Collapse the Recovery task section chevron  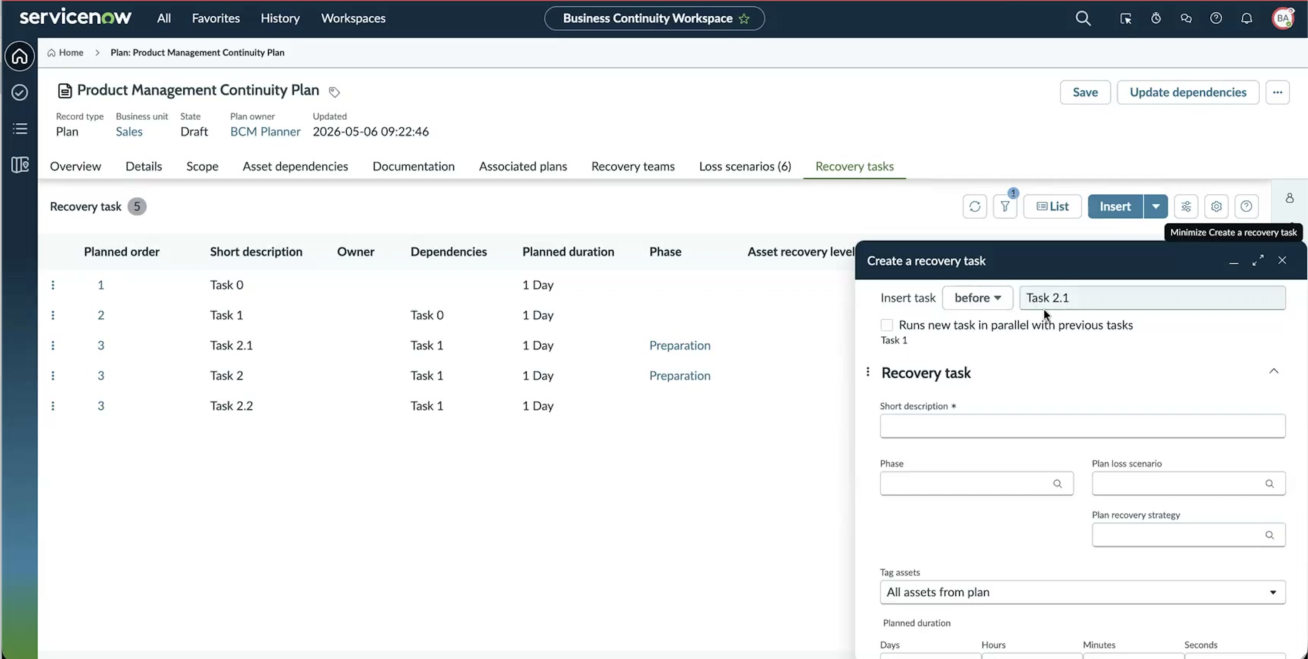click(x=1274, y=371)
